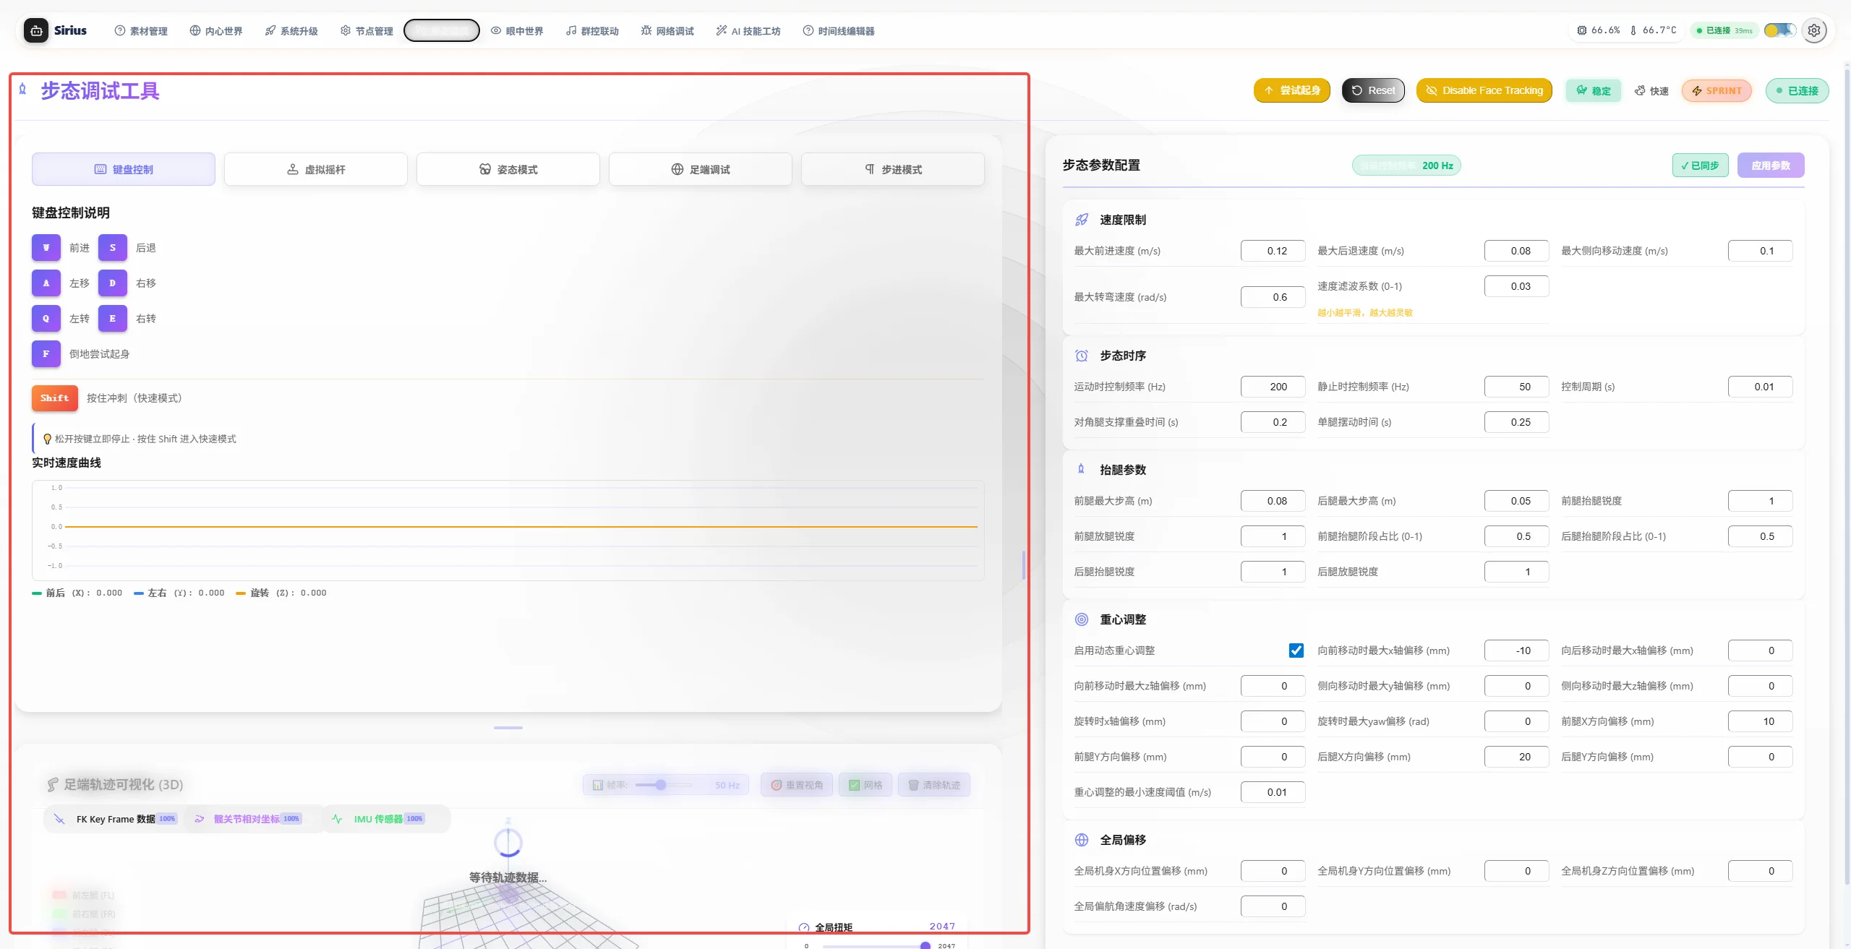
Task: Click the lightbulb tip icon
Action: [x=48, y=439]
